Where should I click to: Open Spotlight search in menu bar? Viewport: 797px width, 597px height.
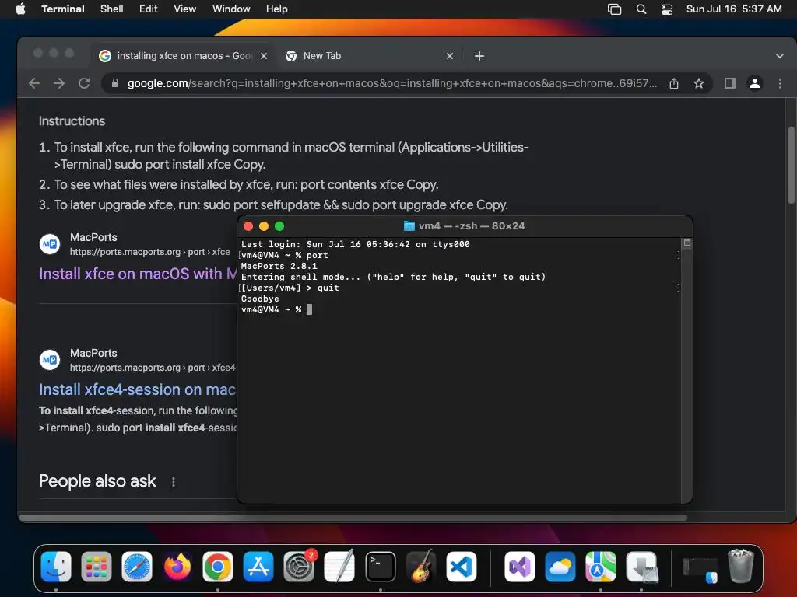click(x=641, y=9)
